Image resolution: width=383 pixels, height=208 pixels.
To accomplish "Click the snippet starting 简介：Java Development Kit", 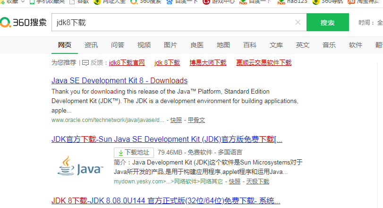I will [208, 167].
